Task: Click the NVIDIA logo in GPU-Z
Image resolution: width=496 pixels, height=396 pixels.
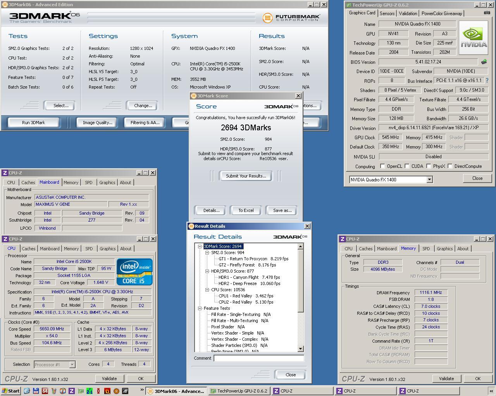Action: (473, 38)
